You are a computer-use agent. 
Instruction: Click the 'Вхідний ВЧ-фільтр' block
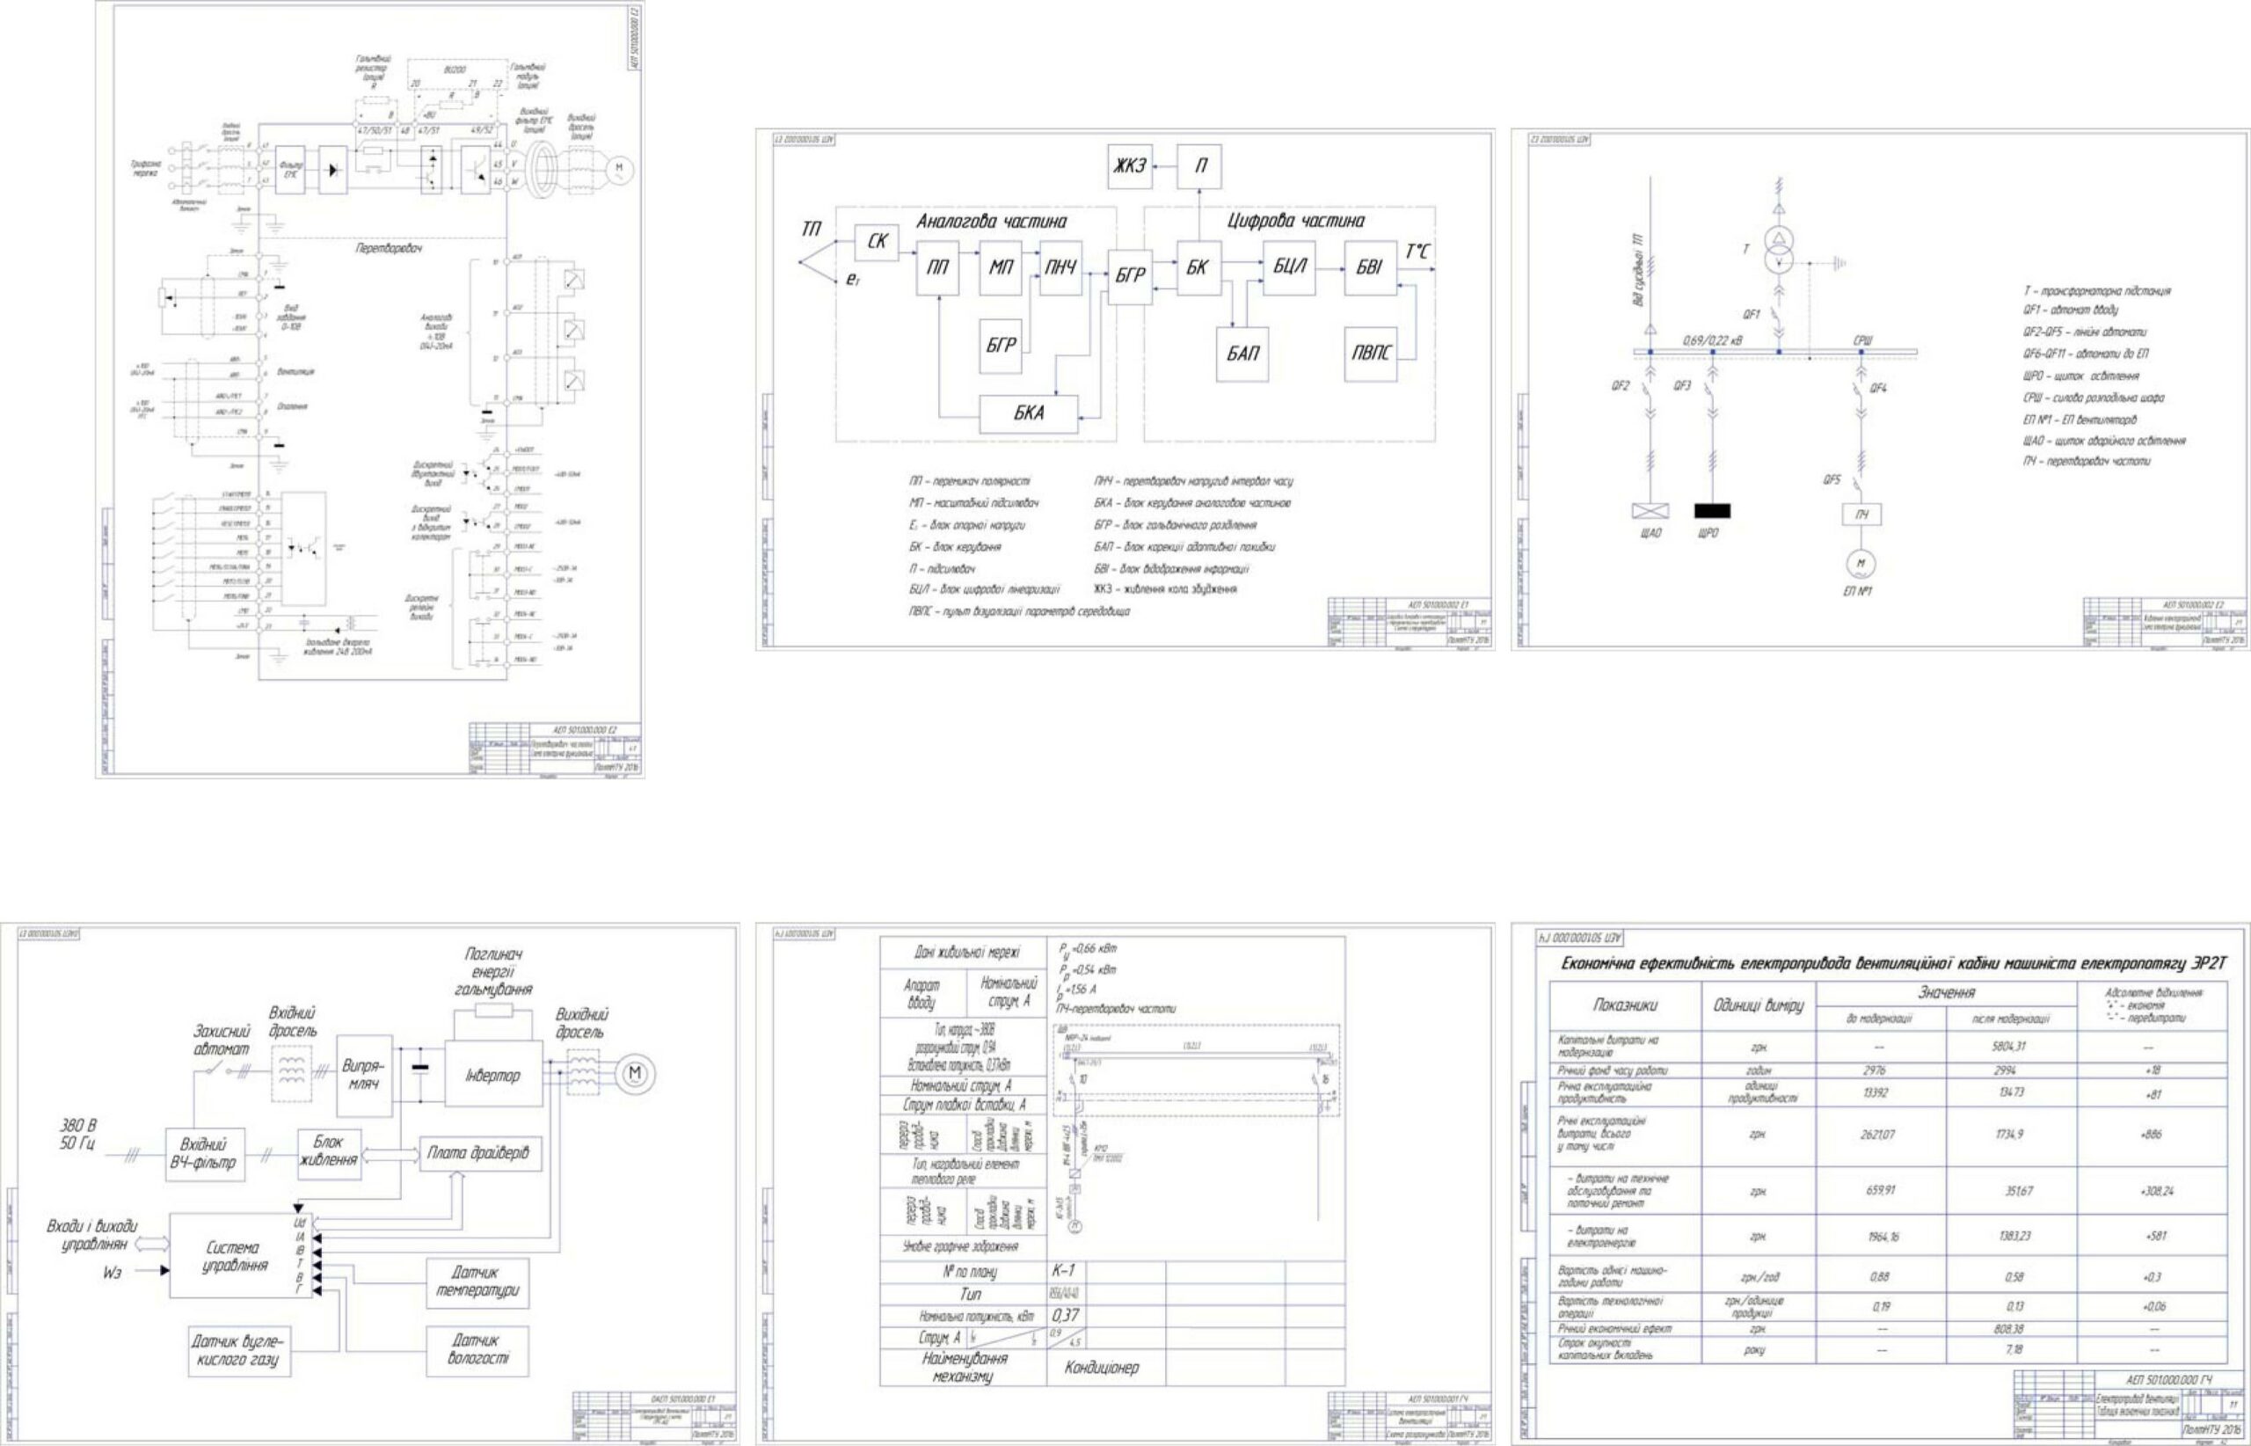click(204, 1154)
